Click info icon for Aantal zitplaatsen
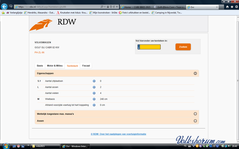Image resolution: width=239 pixels, height=149 pixels. click(94, 81)
